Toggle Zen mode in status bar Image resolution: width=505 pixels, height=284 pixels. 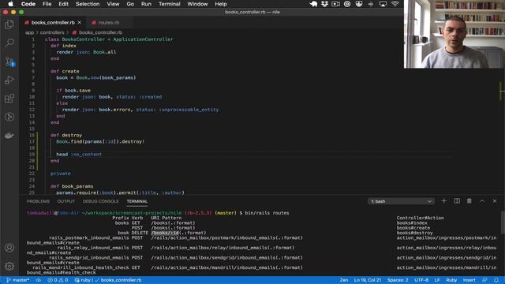pos(344,280)
